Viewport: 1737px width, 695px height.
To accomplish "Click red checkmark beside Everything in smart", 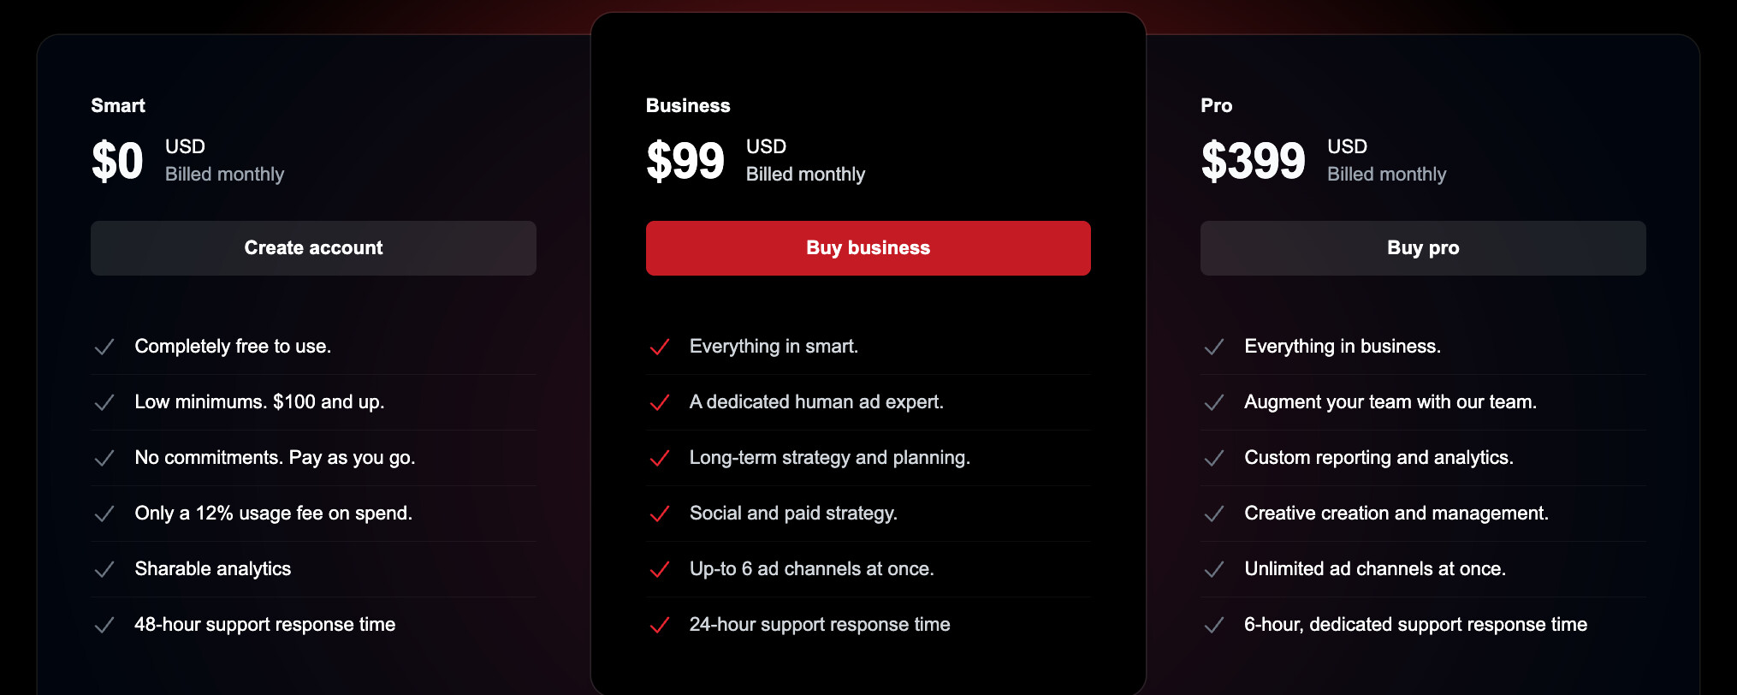I will 659,347.
